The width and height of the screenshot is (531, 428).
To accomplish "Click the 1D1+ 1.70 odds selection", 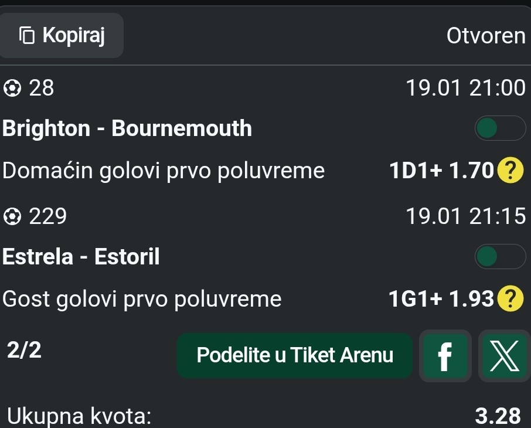I will pos(441,171).
